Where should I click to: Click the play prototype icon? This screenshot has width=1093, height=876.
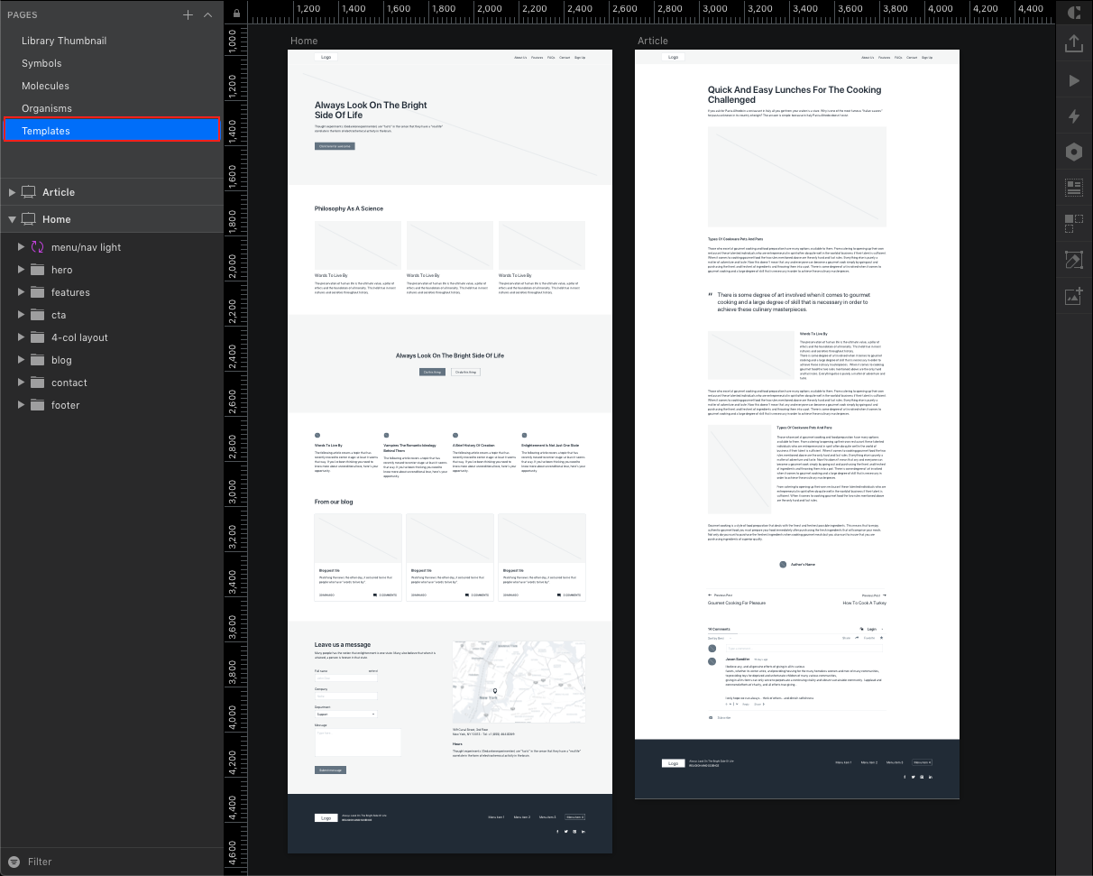[x=1074, y=80]
